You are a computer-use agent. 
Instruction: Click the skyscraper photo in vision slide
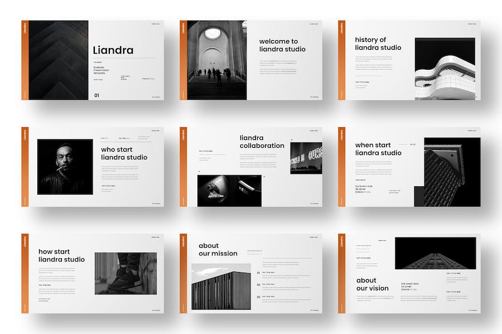[436, 253]
